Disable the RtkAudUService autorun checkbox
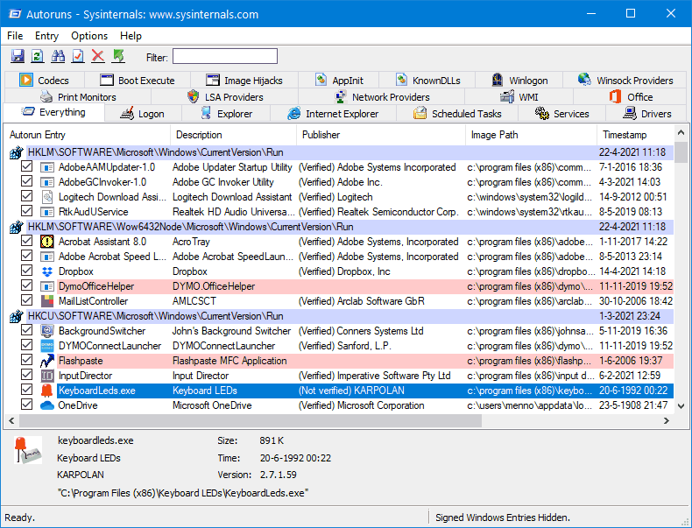Viewport: 692px width, 528px height. pos(26,211)
